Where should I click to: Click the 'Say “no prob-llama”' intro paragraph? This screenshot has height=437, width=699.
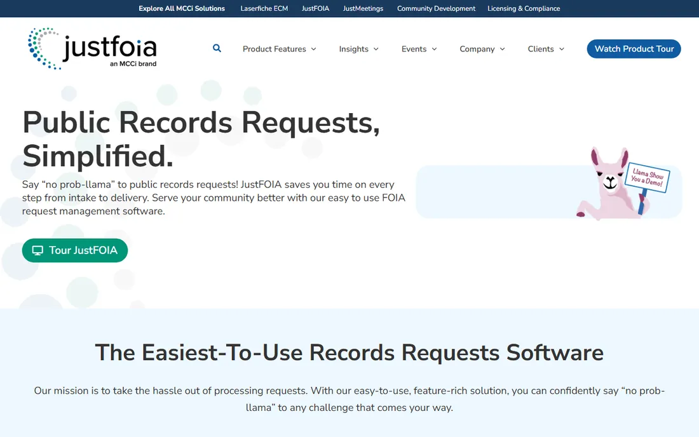(x=214, y=198)
